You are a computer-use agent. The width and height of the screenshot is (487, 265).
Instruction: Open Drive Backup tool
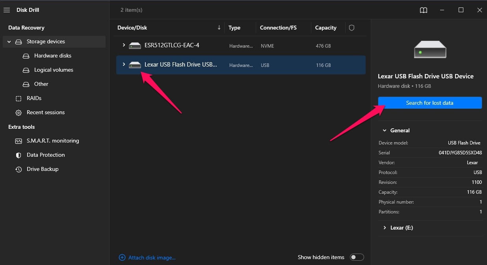43,169
